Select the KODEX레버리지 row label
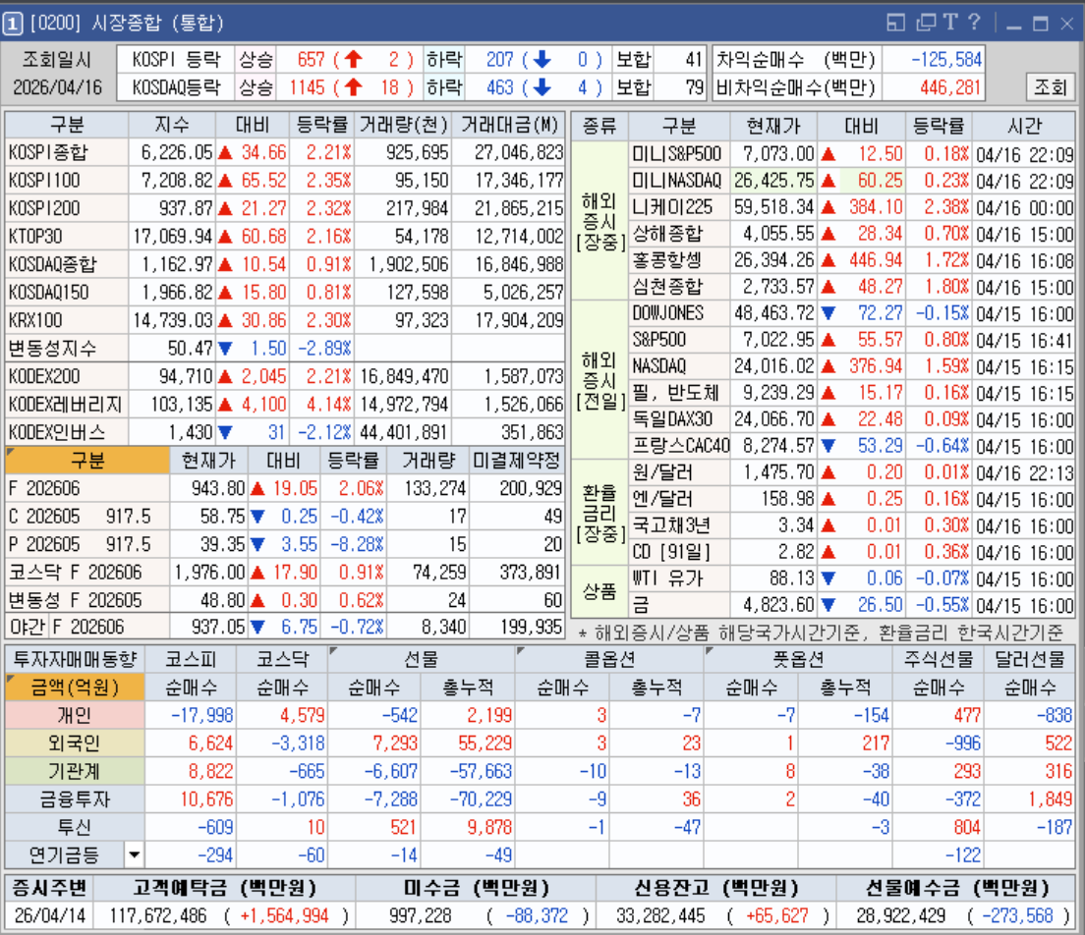 [x=67, y=404]
